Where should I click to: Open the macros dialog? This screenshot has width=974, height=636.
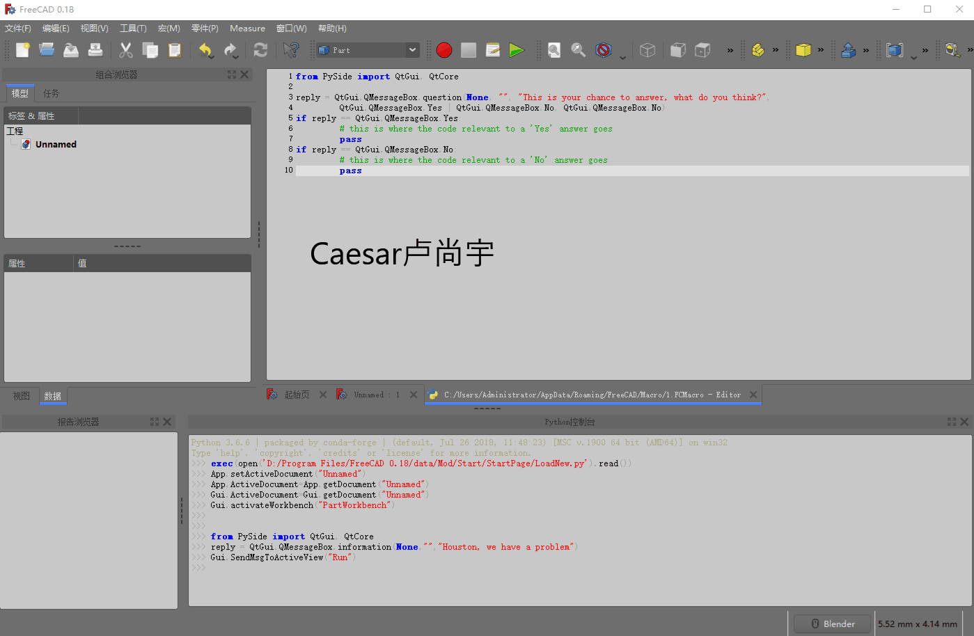pyautogui.click(x=492, y=49)
